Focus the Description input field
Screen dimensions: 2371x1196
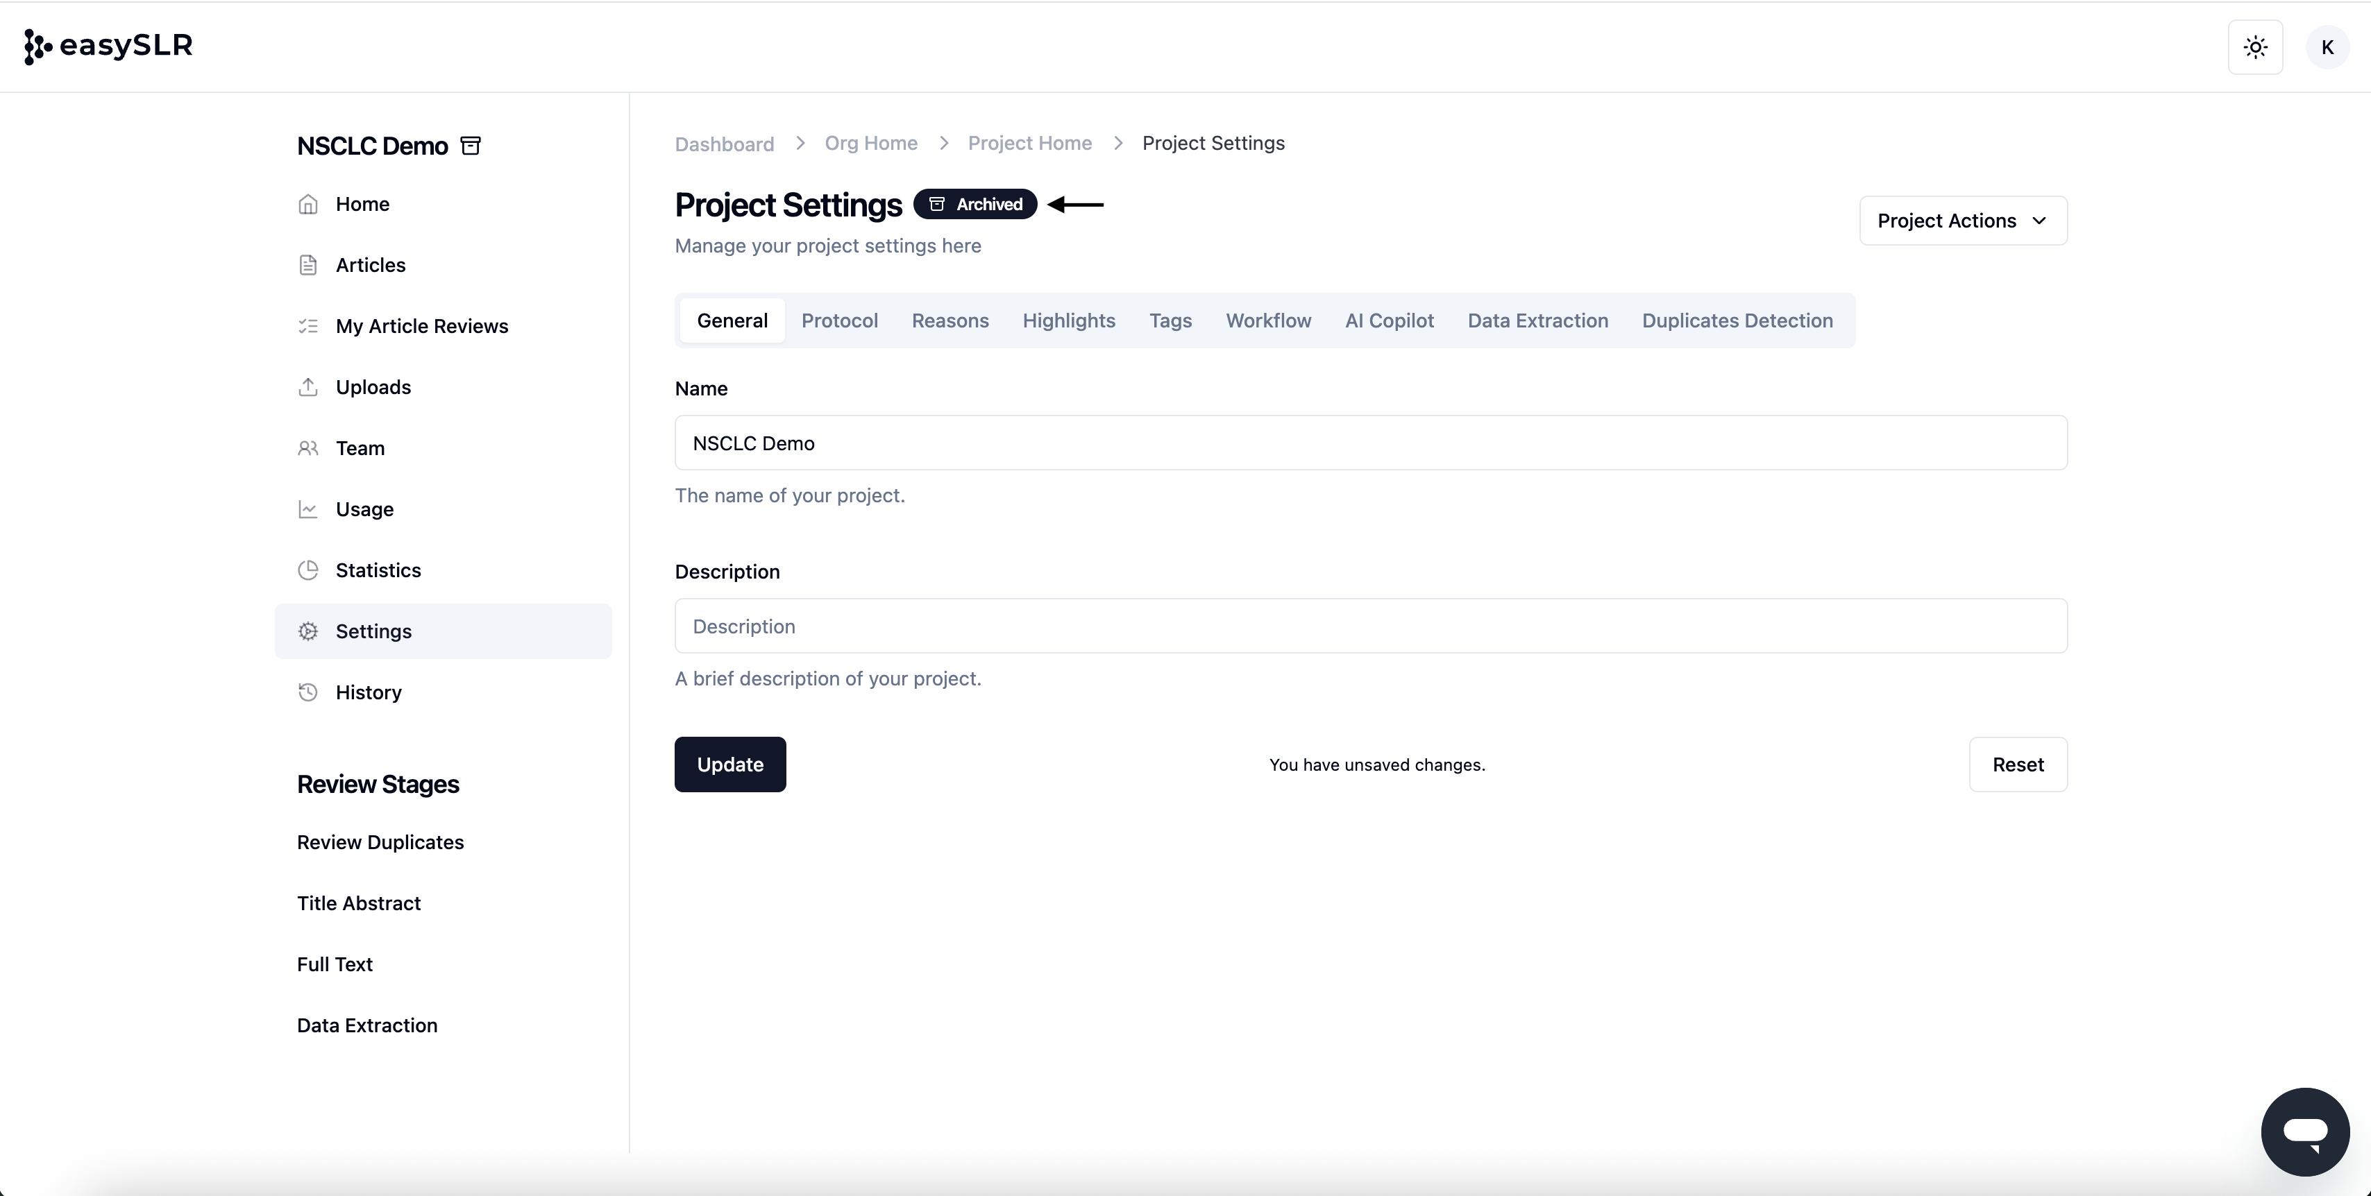click(1371, 626)
